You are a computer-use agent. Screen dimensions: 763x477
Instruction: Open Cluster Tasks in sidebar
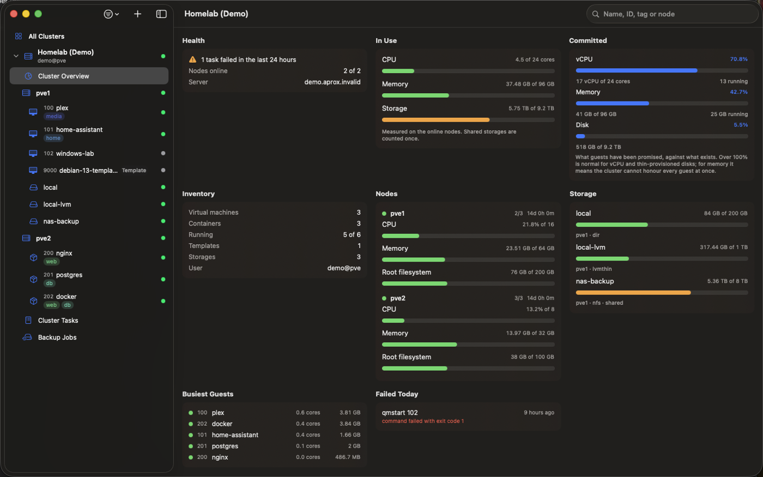click(x=89, y=321)
